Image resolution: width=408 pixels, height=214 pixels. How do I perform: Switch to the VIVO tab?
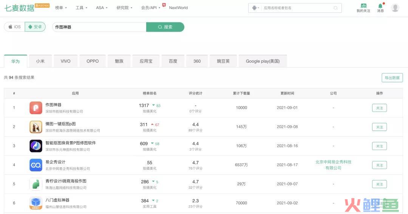pyautogui.click(x=66, y=61)
